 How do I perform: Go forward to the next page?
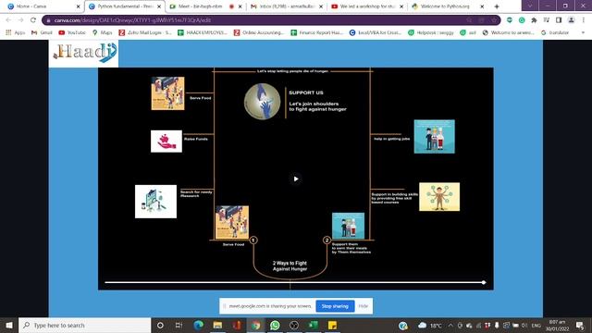[x=20, y=20]
